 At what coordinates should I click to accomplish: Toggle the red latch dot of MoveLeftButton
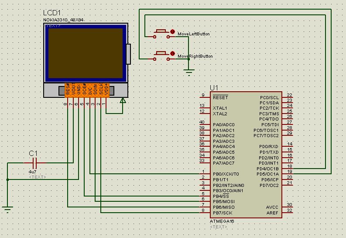coord(172,31)
